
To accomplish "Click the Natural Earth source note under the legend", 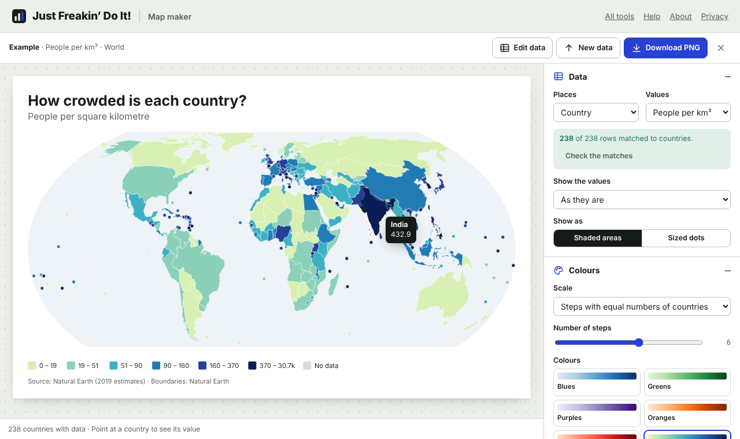I will pos(128,381).
